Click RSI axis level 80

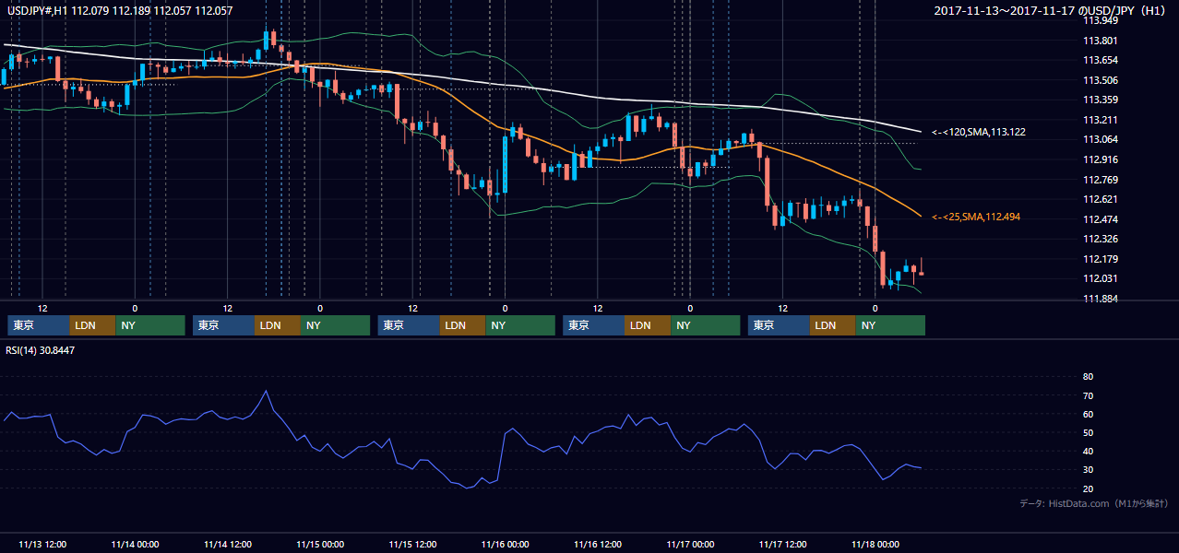tap(1088, 377)
